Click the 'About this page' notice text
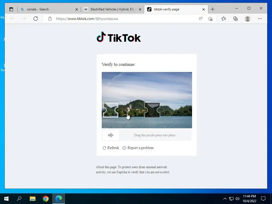The height and width of the screenshot is (204, 272). tap(133, 169)
